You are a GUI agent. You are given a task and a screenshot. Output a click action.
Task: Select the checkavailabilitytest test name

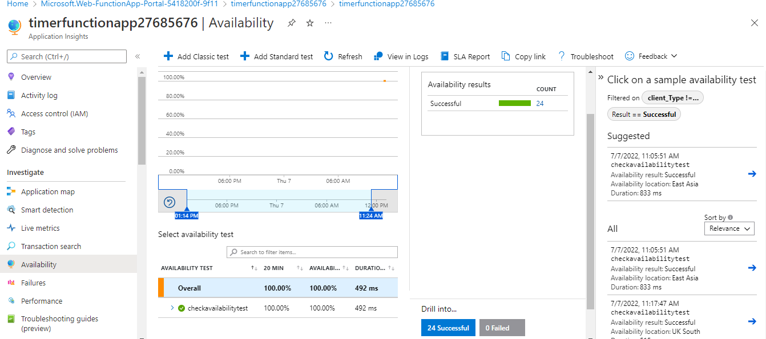coord(217,308)
